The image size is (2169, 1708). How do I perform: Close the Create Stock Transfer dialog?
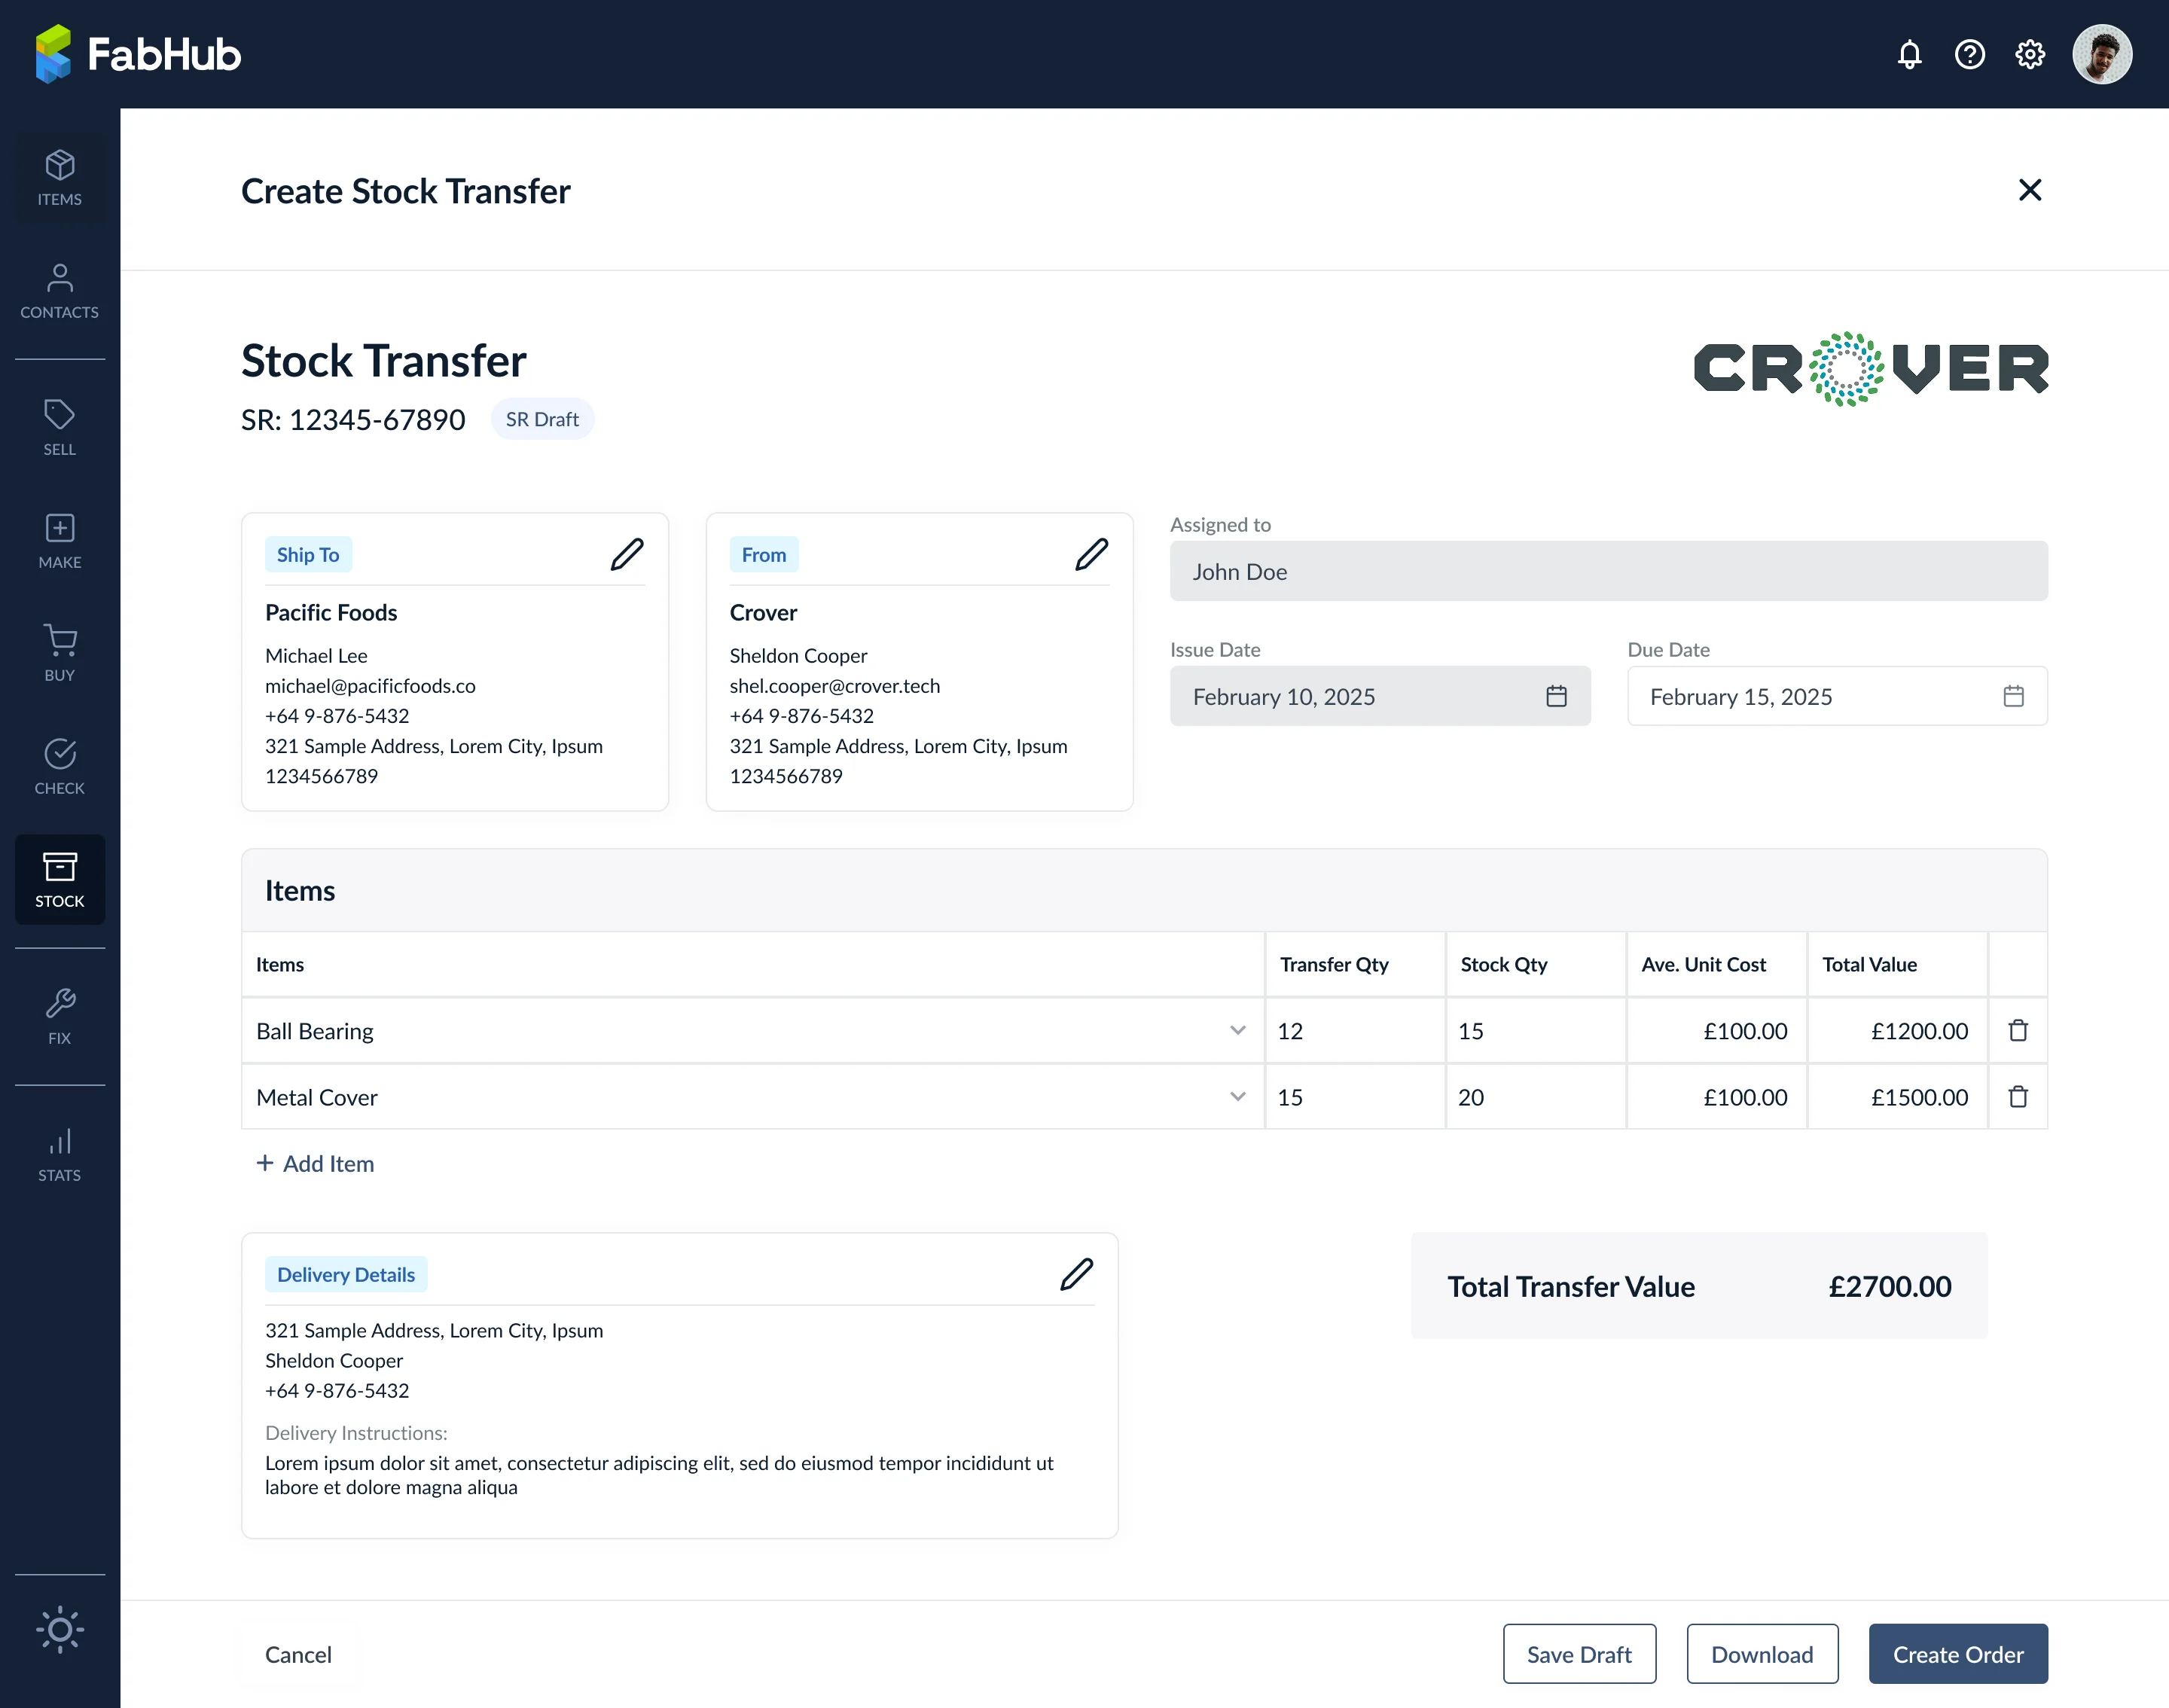coord(2029,190)
